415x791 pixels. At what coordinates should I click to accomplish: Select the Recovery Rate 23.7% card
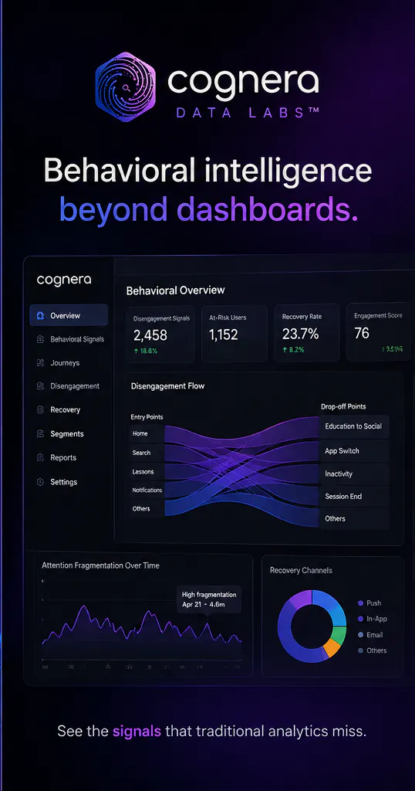tap(307, 333)
